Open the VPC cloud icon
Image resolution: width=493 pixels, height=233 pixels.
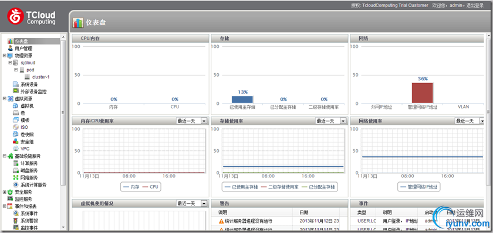click(x=16, y=149)
